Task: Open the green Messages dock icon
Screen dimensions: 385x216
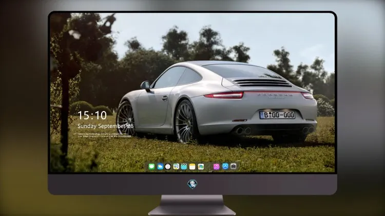Action: tap(152, 166)
